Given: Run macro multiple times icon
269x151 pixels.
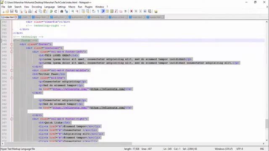Looking at the screenshot, I should (145, 11).
